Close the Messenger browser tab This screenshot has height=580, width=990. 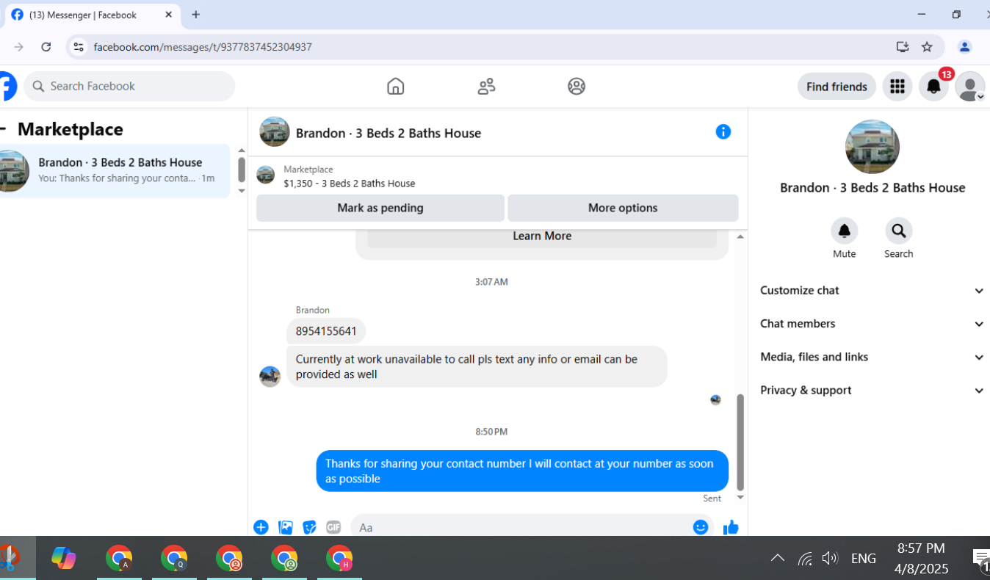tap(169, 15)
